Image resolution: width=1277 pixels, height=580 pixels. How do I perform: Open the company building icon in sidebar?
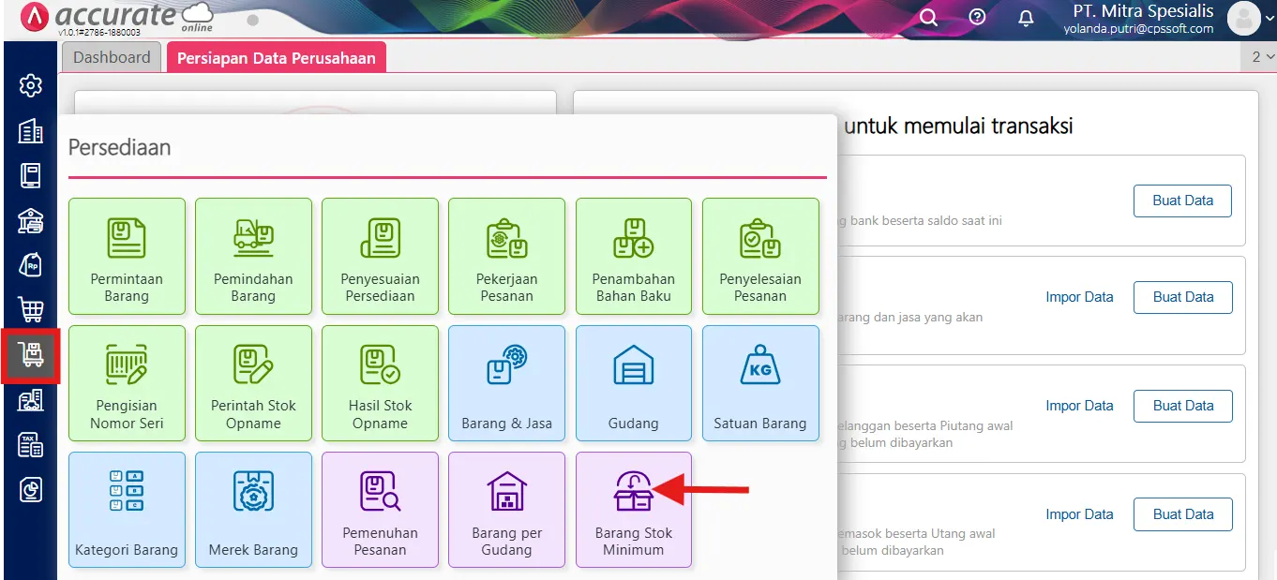[31, 131]
